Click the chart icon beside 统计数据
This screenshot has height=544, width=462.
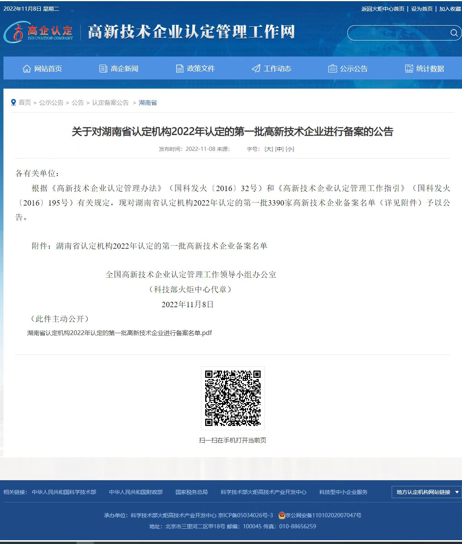(x=409, y=68)
